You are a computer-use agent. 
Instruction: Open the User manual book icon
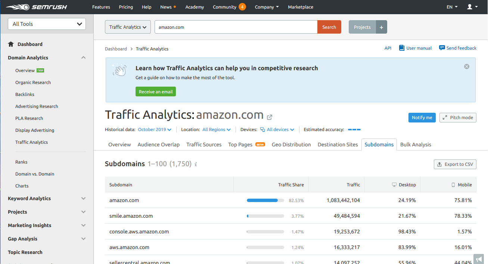(x=402, y=48)
